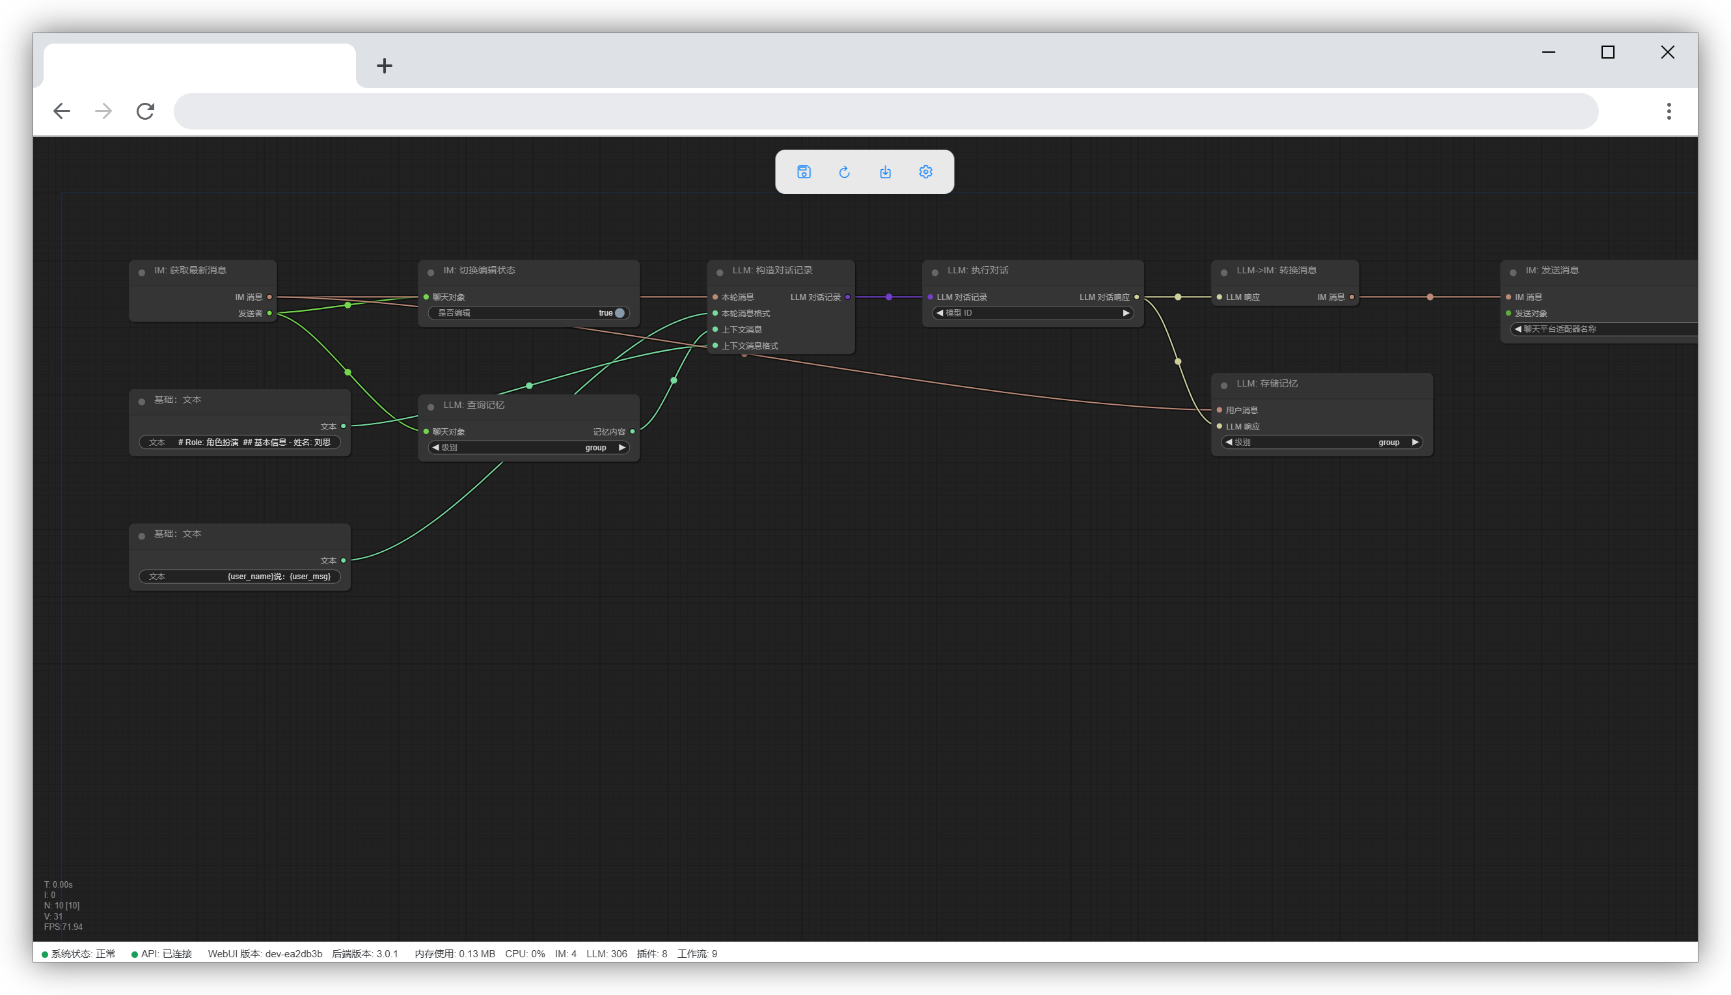The image size is (1731, 995).
Task: Click browser page reload button
Action: 146,111
